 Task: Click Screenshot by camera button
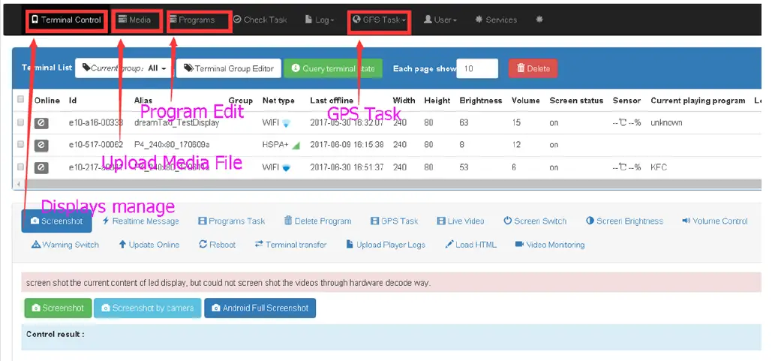point(148,308)
